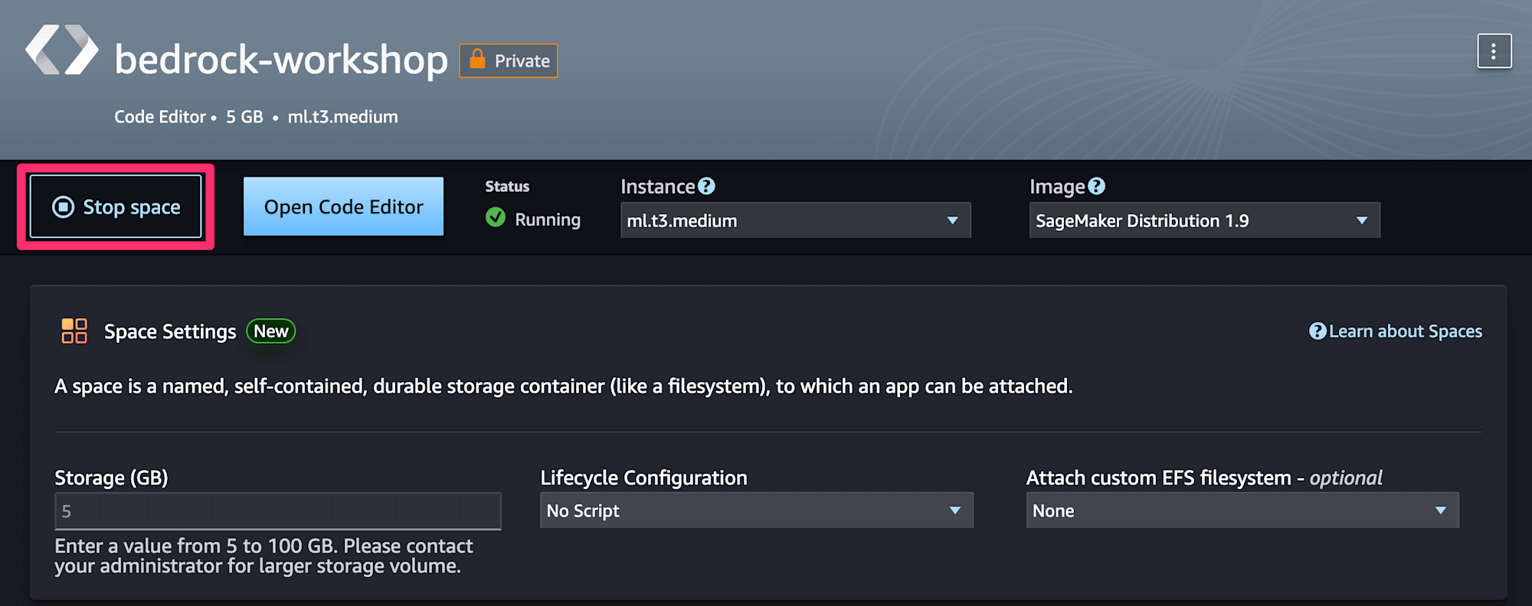
Task: Click the Space Settings grid icon
Action: click(x=74, y=331)
